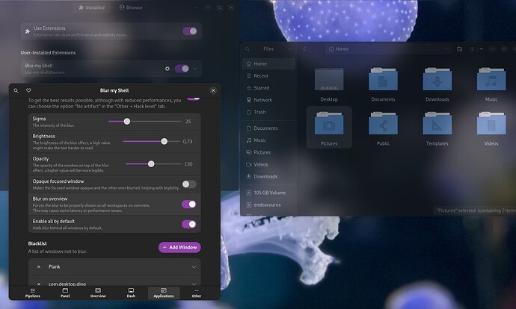Select Videos bookmark in Files sidebar
This screenshot has width=516, height=309.
pos(268,164)
